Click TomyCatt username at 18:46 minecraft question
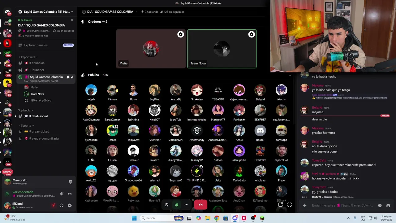 coord(319,160)
